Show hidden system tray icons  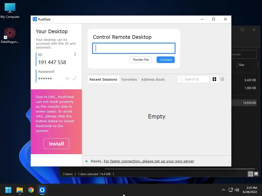223,190
